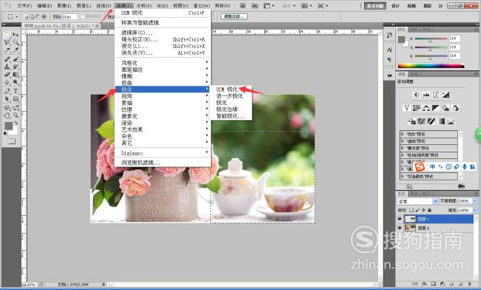This screenshot has height=290, width=481.
Task: Add an Invert adjustment
Action: (411, 121)
